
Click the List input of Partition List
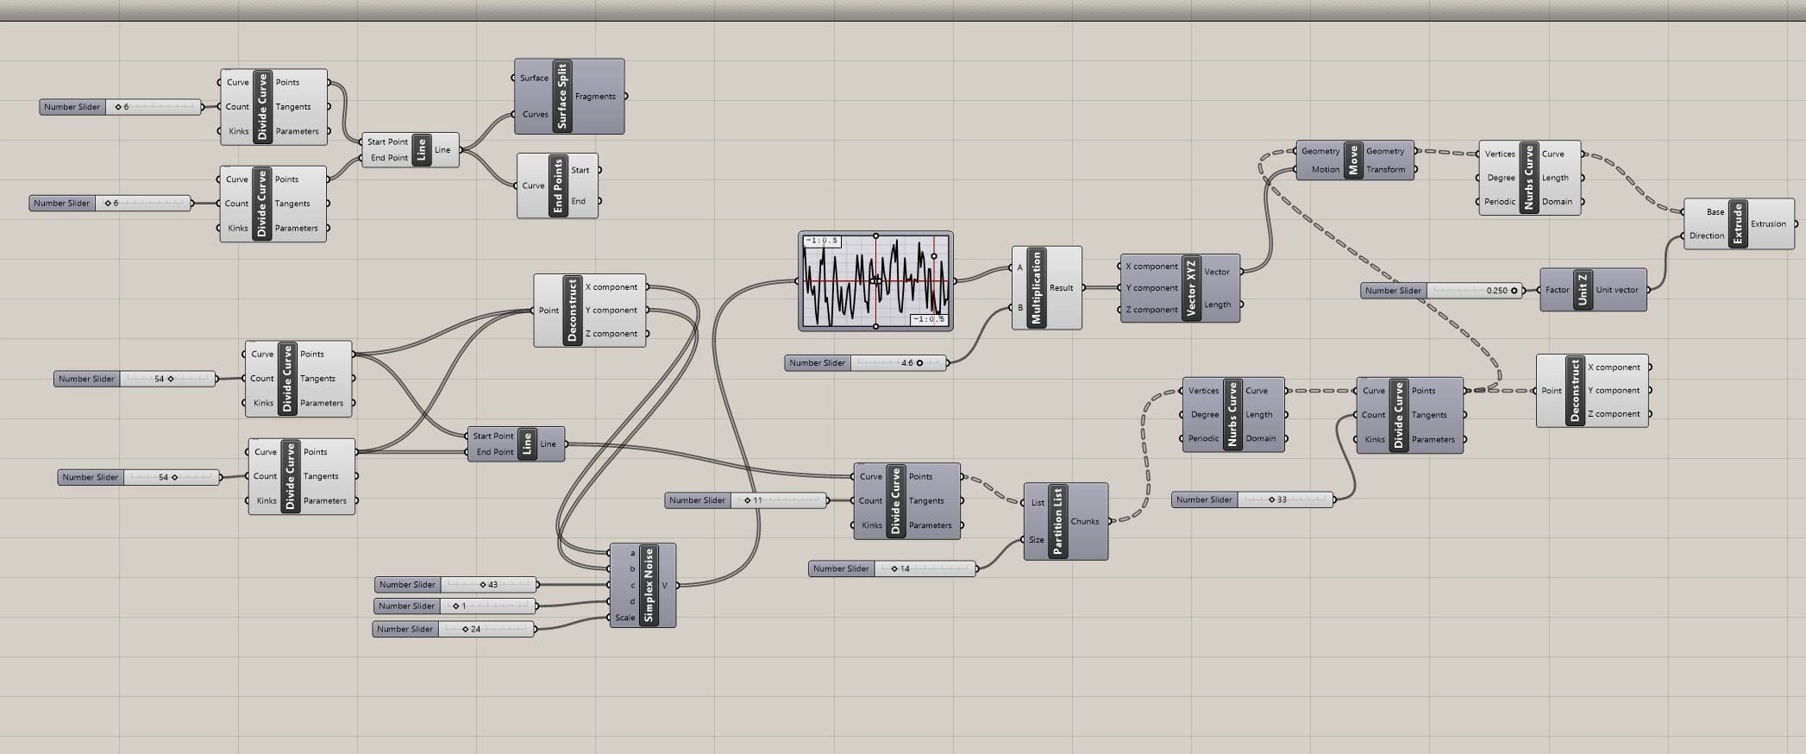click(1038, 502)
